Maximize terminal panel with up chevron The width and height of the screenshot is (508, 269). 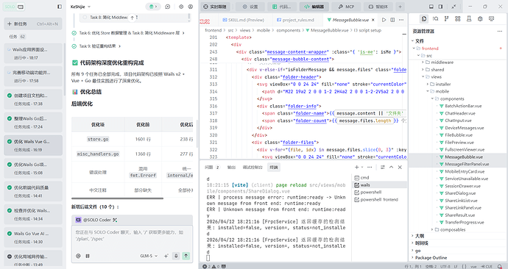(x=392, y=167)
